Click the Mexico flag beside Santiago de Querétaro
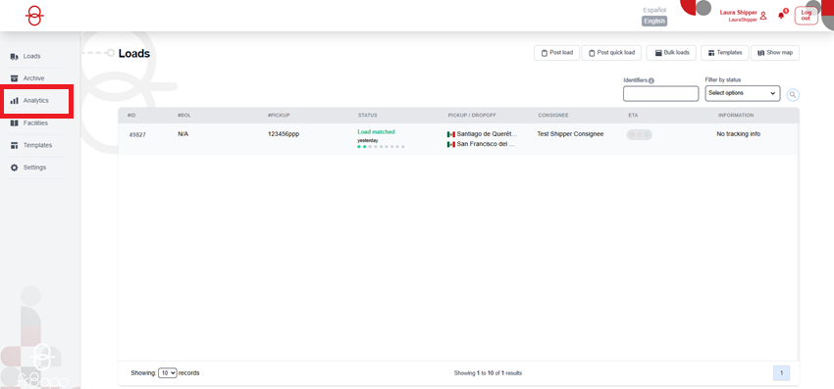Image resolution: width=834 pixels, height=389 pixels. [x=451, y=134]
